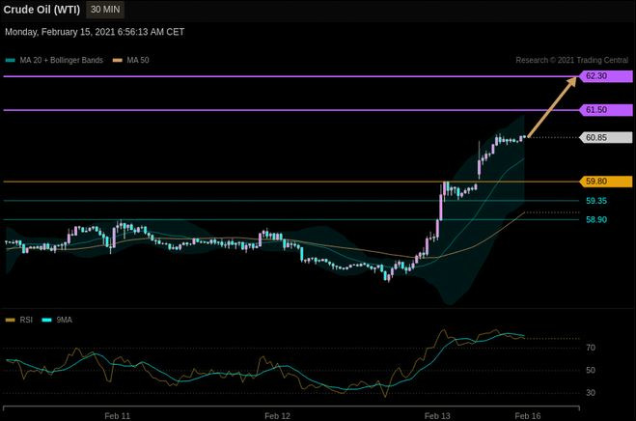Click the RSI 70 axis value
The image size is (636, 421).
(x=591, y=348)
